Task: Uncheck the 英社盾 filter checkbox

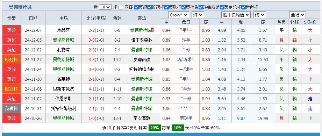Action: click(184, 7)
